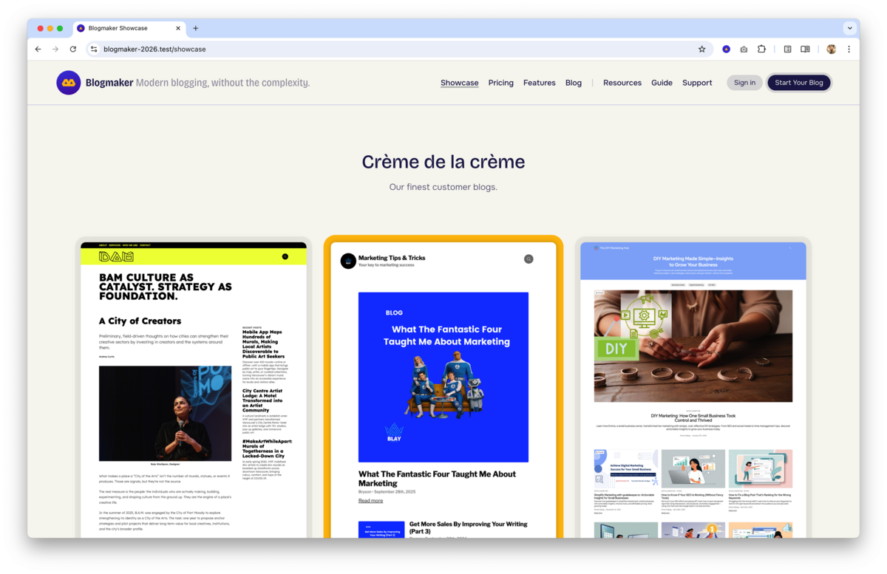Click the Chrome profile avatar
The height and width of the screenshot is (574, 887).
click(830, 48)
